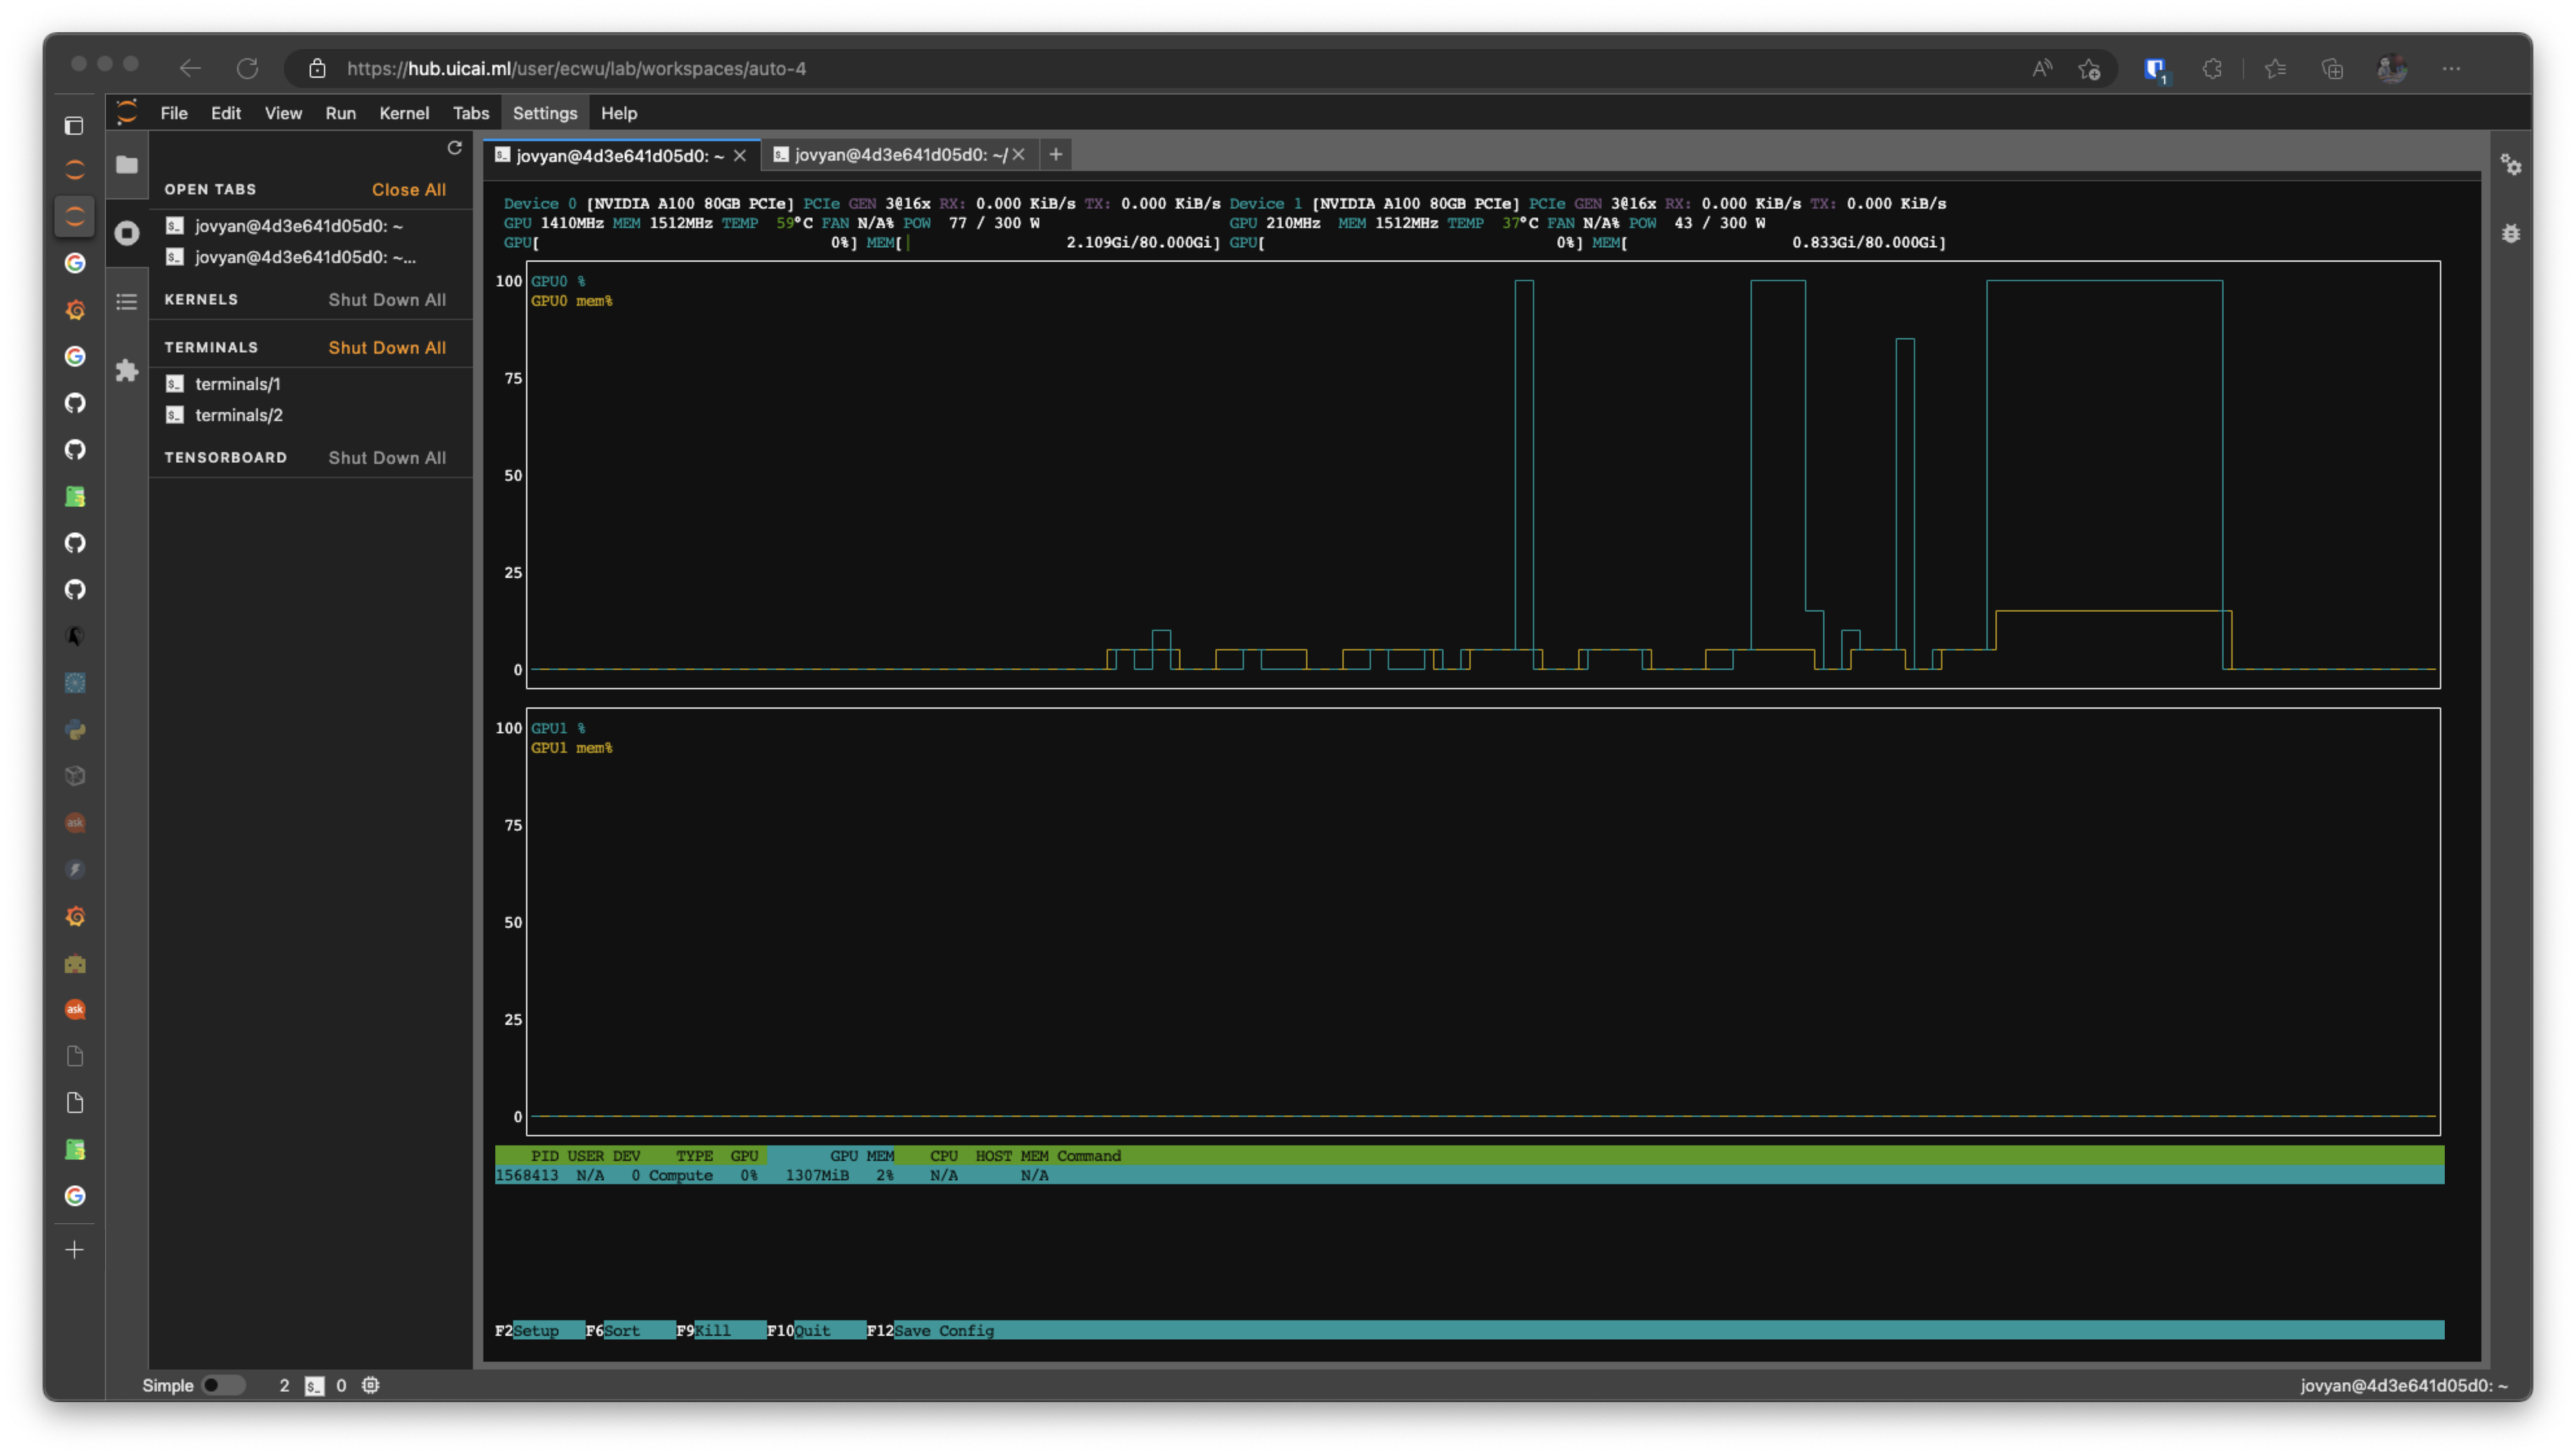Screen dimensions: 2576x1455
Task: Toggle Simple interface mode switch
Action: coord(223,1385)
